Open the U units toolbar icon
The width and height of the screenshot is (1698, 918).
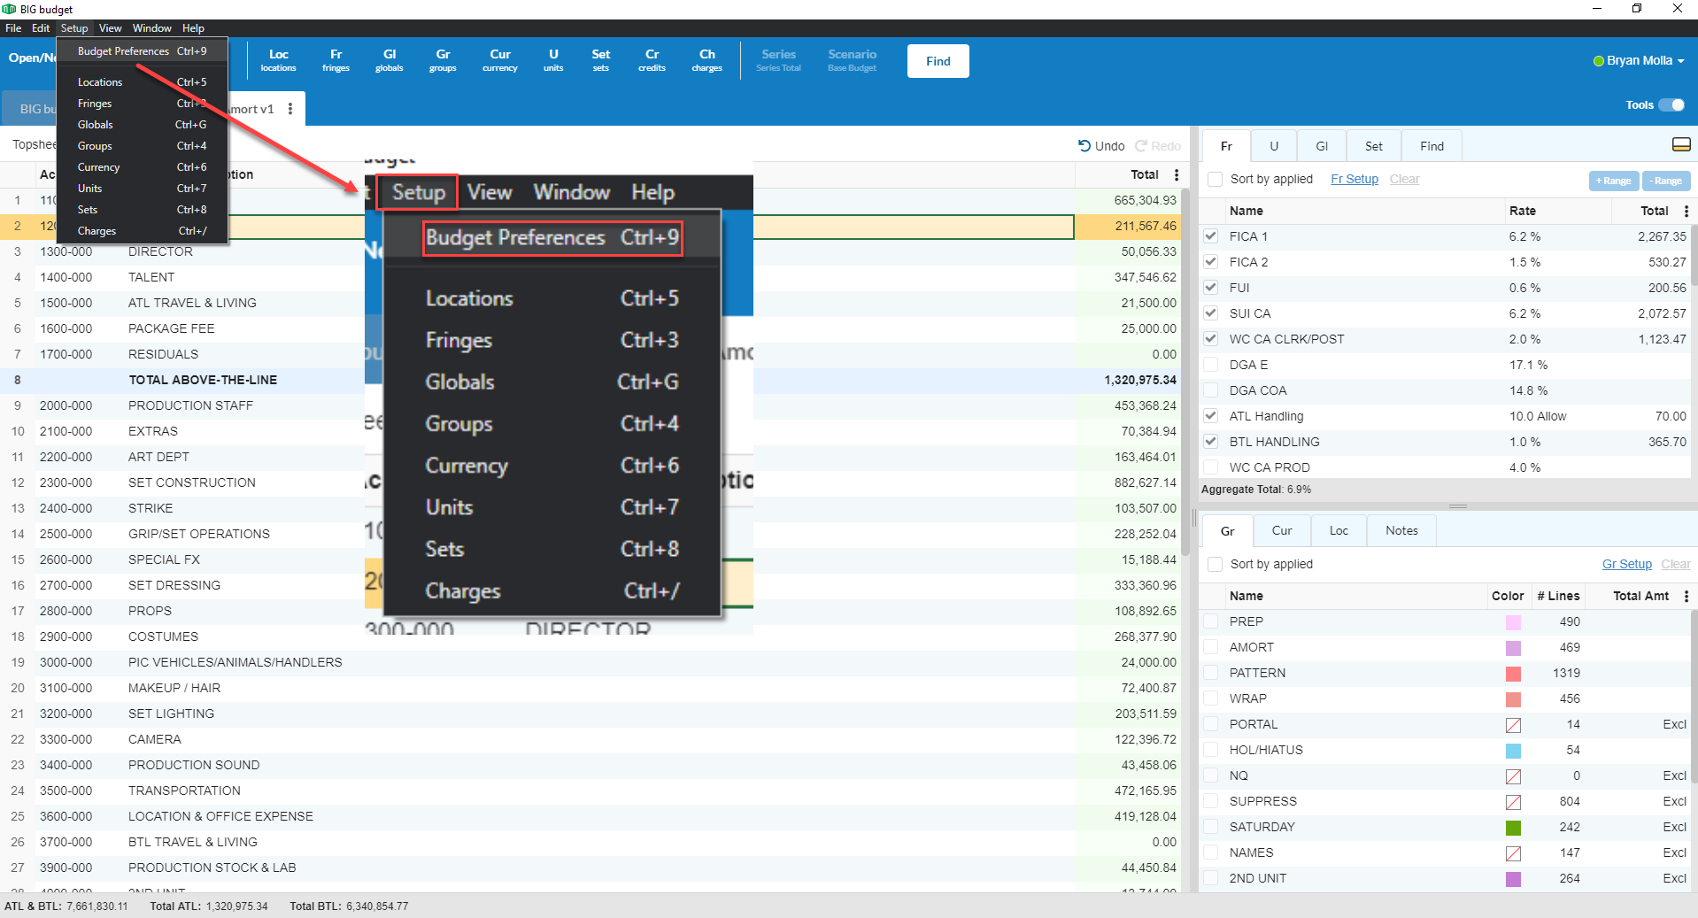553,60
